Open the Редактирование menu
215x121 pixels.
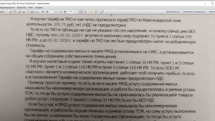(7, 8)
